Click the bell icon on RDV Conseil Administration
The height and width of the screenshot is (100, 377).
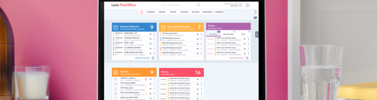tap(146, 94)
